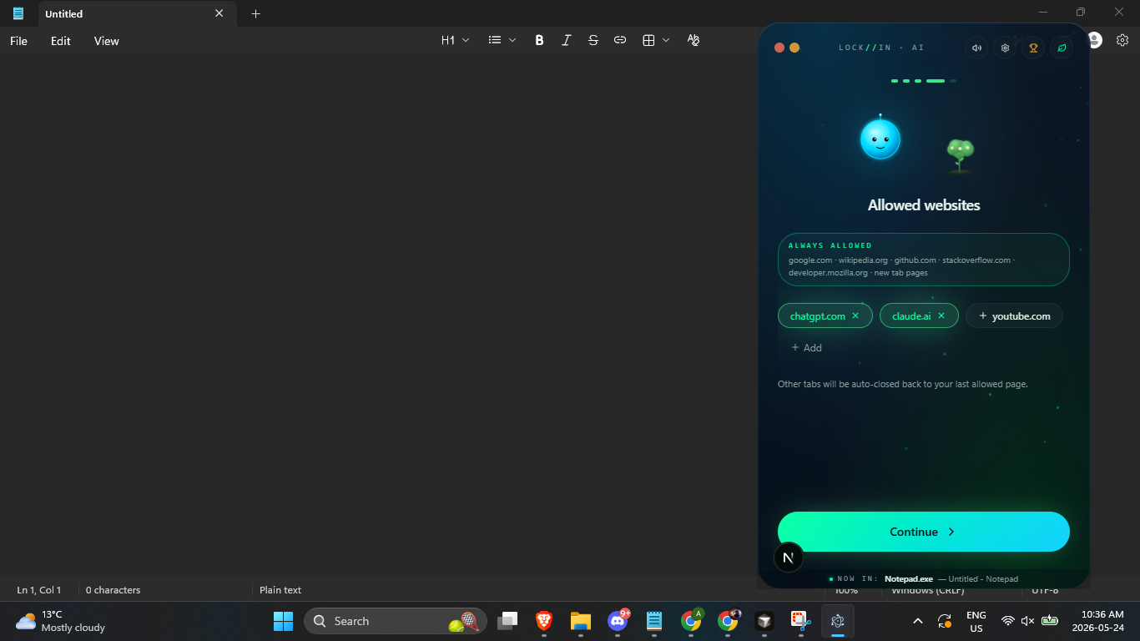Continue to the next step
This screenshot has height=641, width=1140.
924,532
